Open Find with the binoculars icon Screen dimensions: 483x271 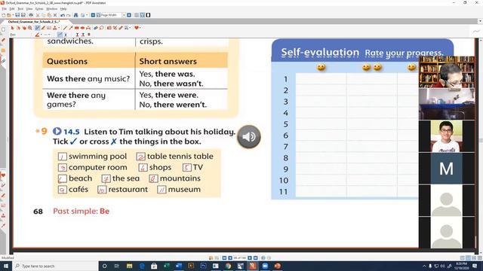click(x=75, y=15)
